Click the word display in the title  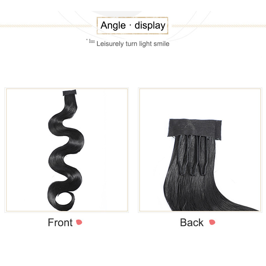click(x=150, y=26)
